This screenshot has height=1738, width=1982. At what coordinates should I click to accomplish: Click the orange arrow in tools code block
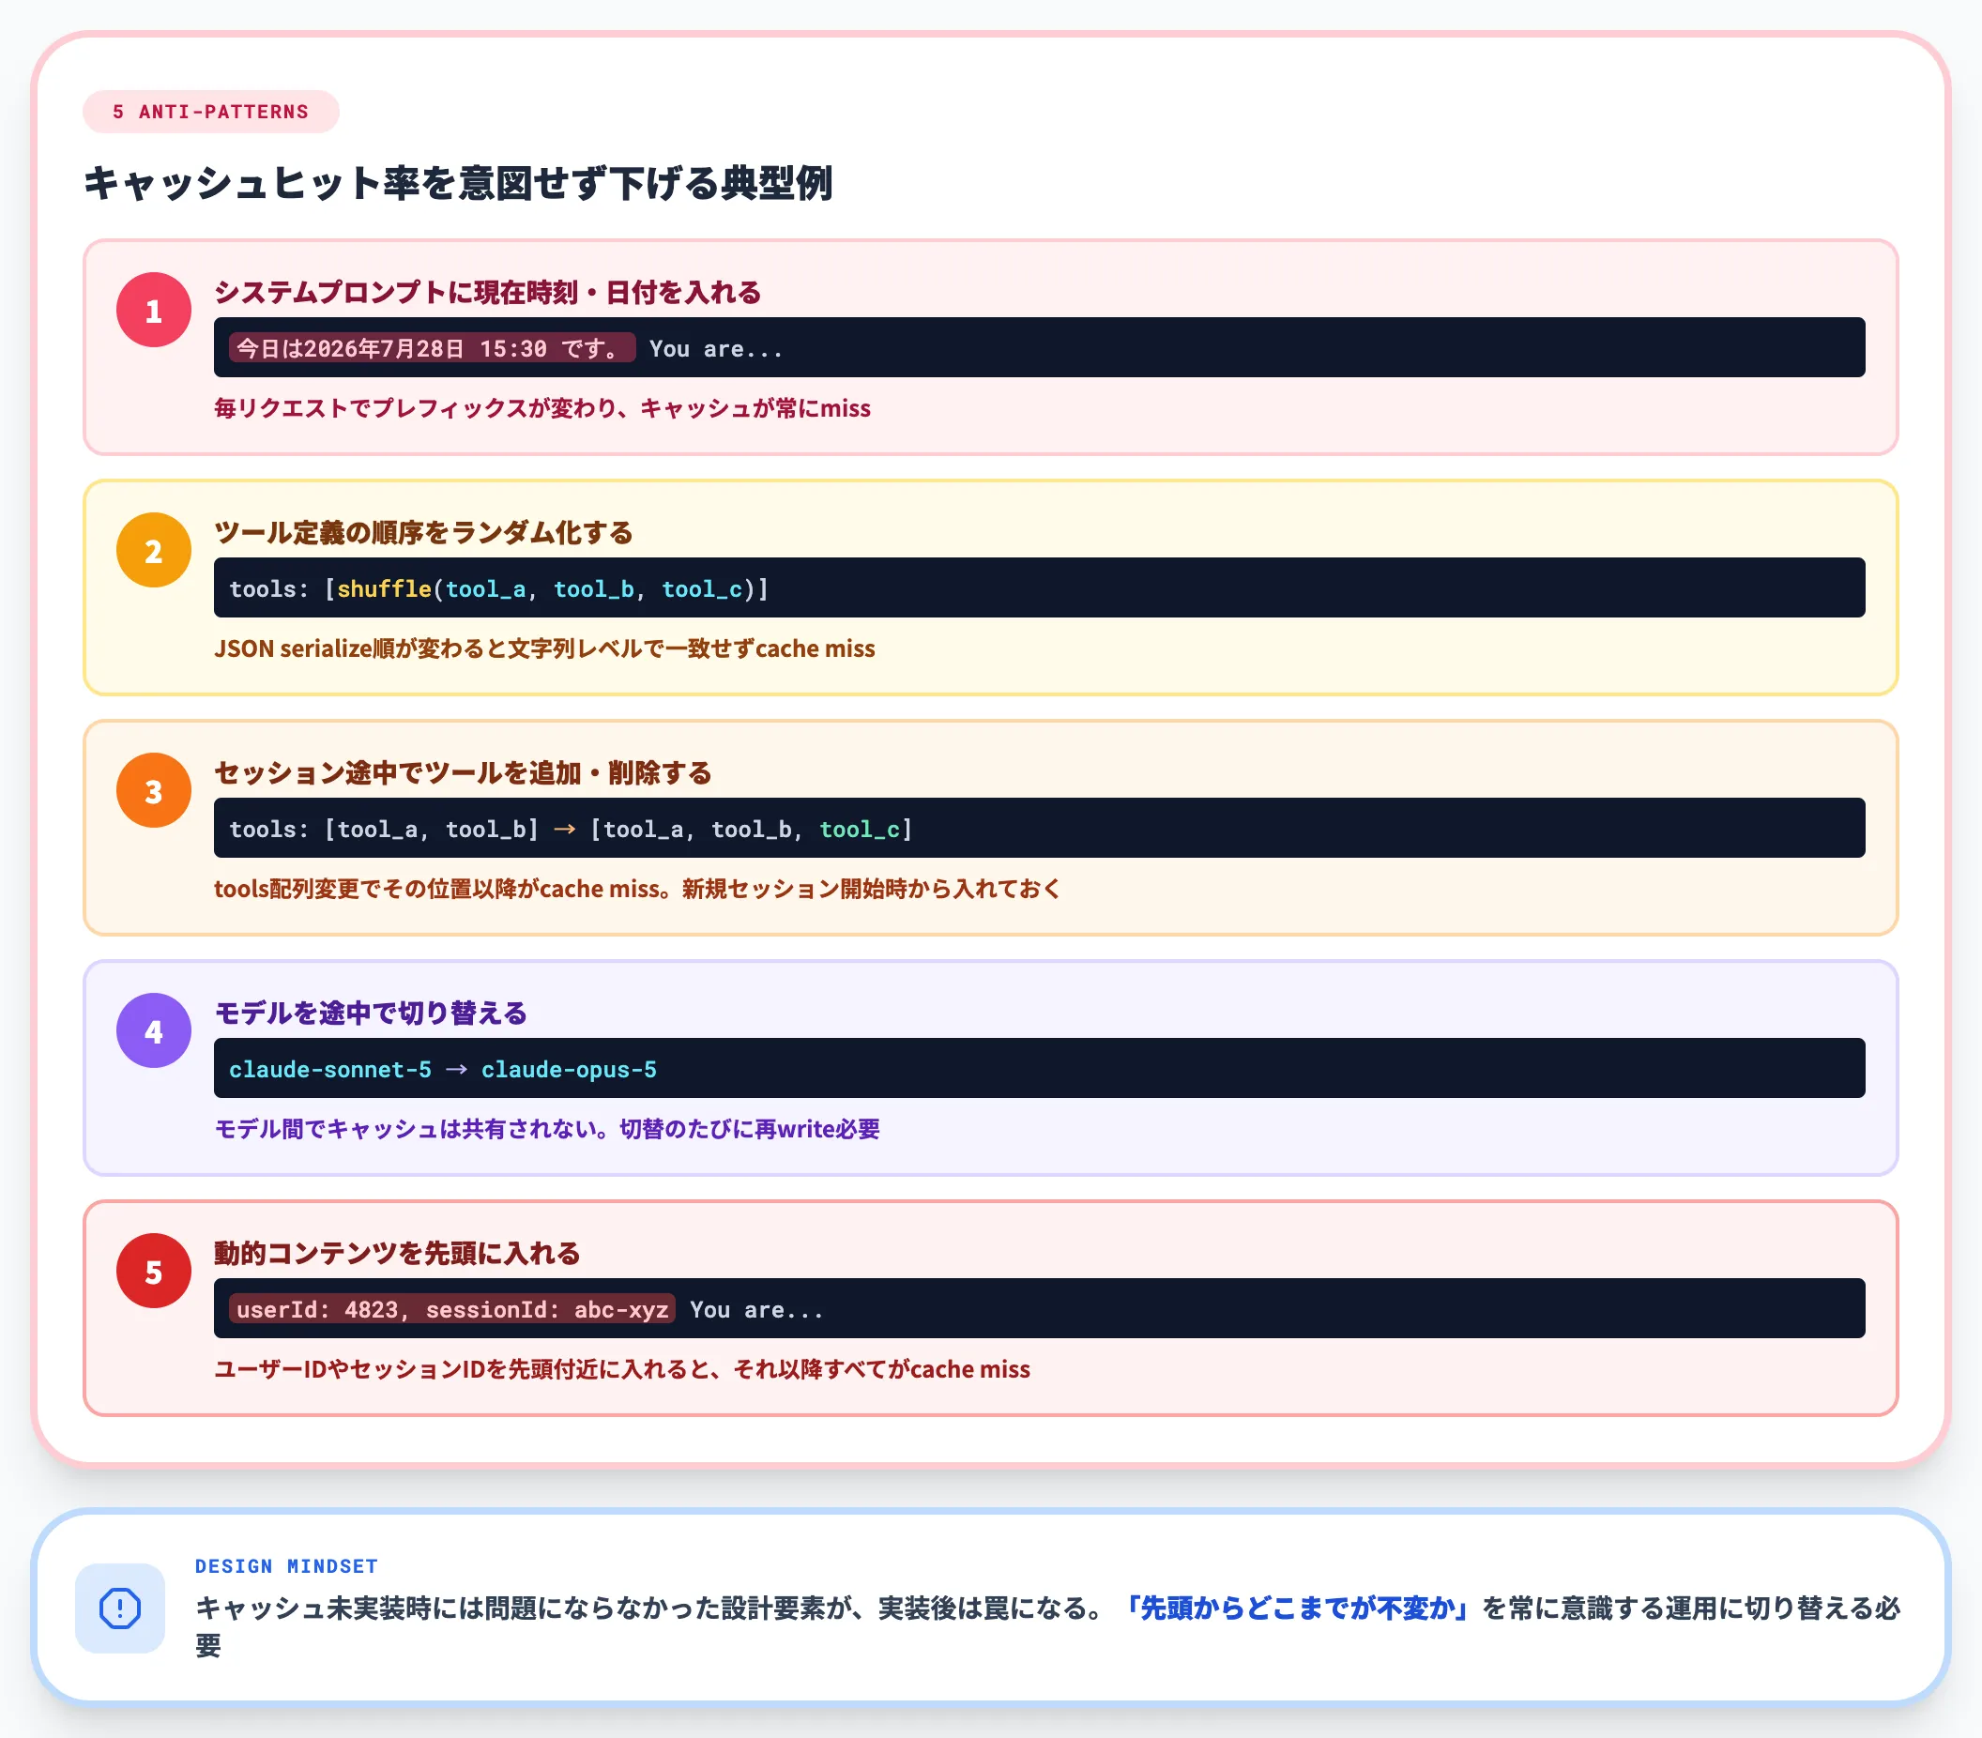(x=564, y=830)
